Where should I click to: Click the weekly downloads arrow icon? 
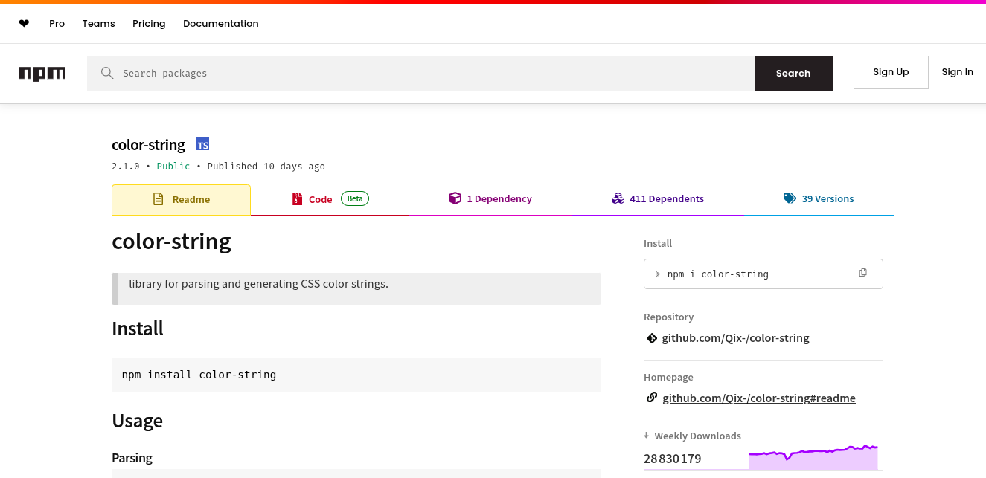(647, 436)
